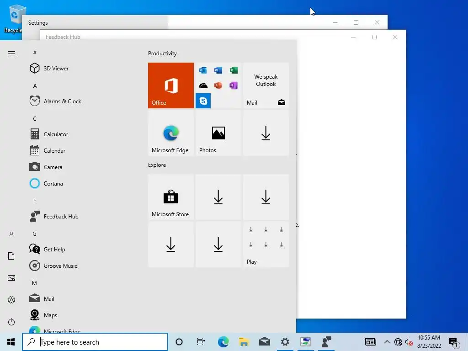Jump to the letter A group header
Screen dimensions: 468x351
coord(35,85)
